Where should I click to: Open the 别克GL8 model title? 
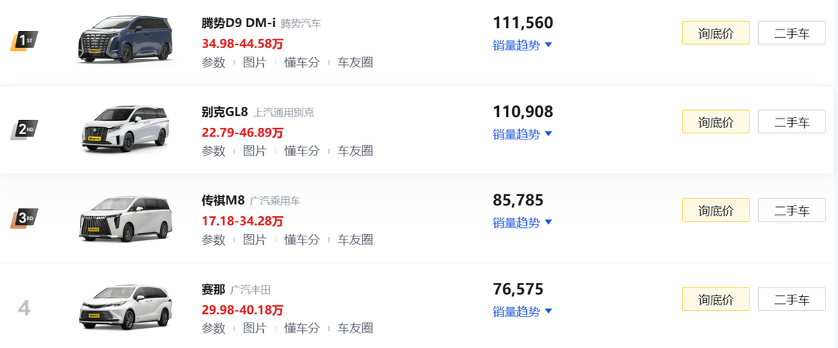(x=224, y=112)
